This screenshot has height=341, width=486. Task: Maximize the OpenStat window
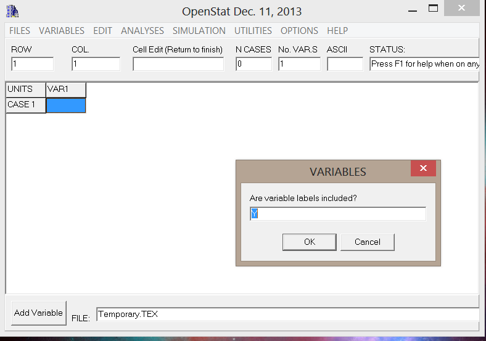tap(433, 9)
